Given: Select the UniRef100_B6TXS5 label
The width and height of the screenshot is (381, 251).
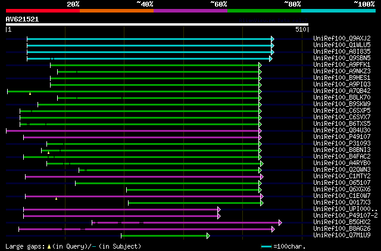Looking at the screenshot, I should point(342,123).
